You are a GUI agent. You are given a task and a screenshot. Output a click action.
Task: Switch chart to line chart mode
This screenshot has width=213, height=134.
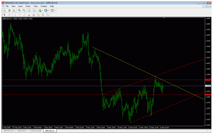(x=14, y=11)
